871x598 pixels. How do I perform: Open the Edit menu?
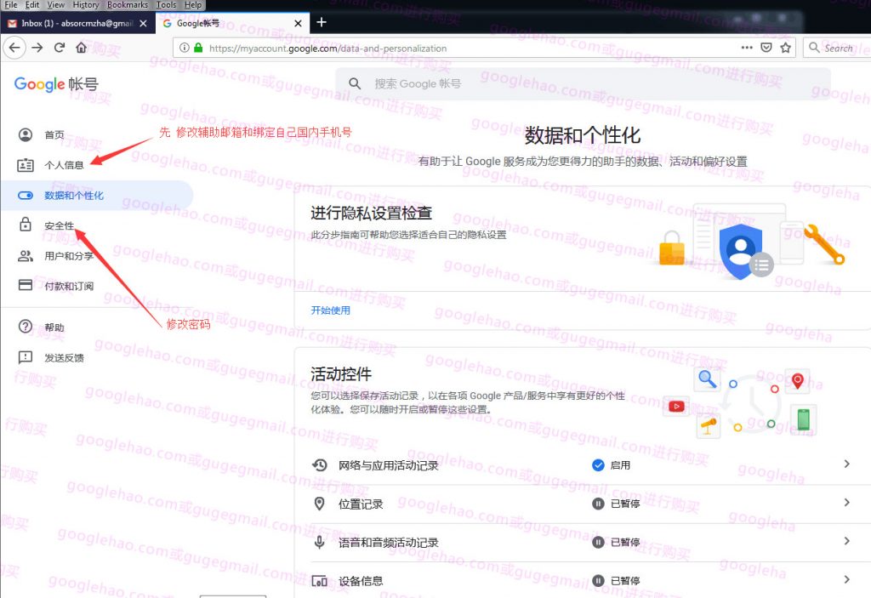coord(32,5)
